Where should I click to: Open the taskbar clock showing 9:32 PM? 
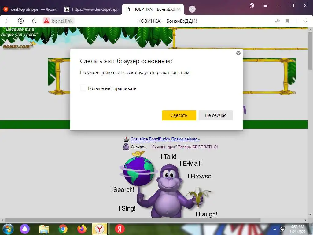tap(297, 229)
